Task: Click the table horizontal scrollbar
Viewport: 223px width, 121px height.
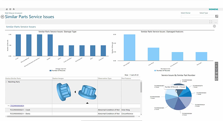Action: tap(71, 116)
